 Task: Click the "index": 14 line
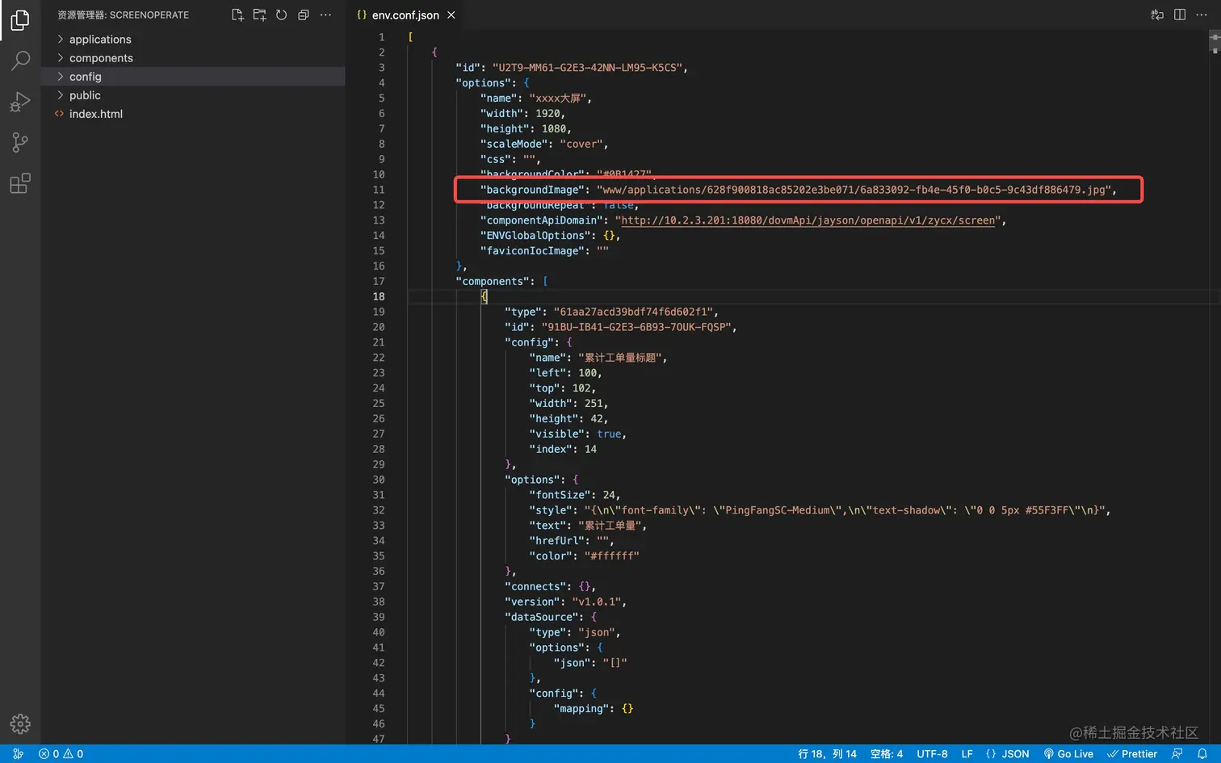563,450
